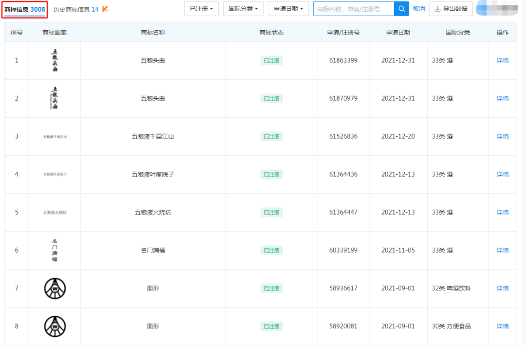Click the 32类 啤酒饮料 cell

point(451,288)
